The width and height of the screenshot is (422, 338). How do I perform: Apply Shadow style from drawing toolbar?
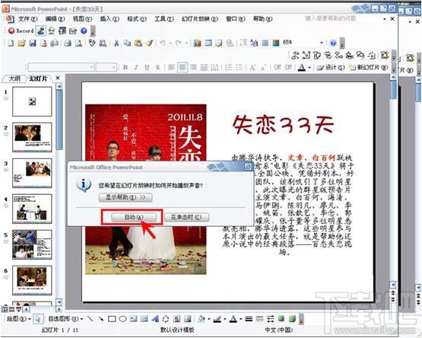[281, 319]
